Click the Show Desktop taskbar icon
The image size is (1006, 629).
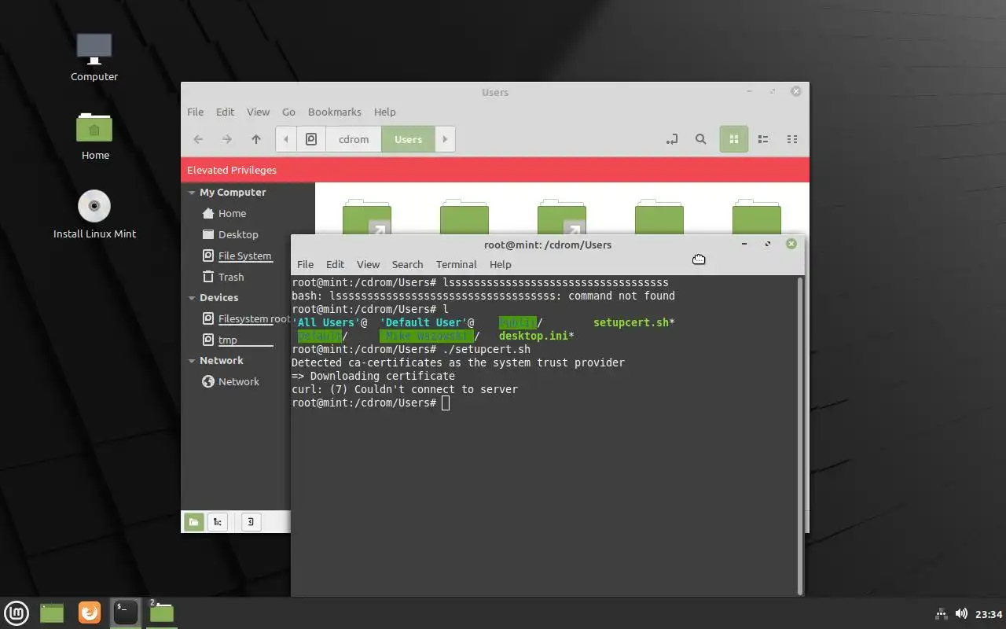pos(52,612)
